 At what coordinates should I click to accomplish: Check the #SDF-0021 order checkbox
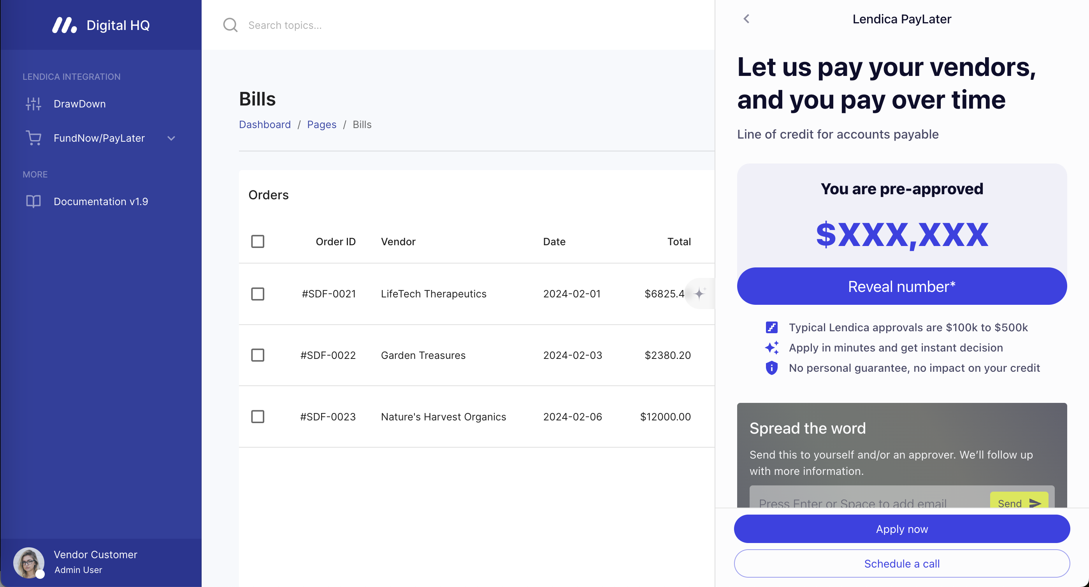coord(257,293)
